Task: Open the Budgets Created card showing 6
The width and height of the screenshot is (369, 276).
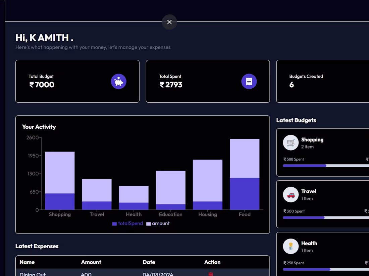Action: click(322, 81)
